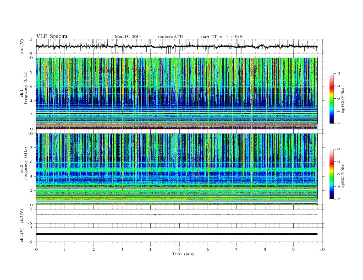Click the ch.1 spectrogram color scale bar

point(331,99)
